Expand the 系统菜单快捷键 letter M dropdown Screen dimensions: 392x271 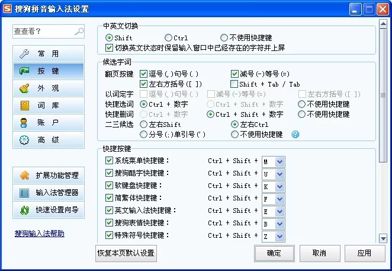(x=280, y=161)
